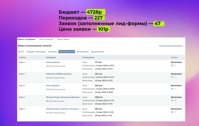Click the highlighted 4728р budget value
199x126 pixels.
(x=96, y=12)
